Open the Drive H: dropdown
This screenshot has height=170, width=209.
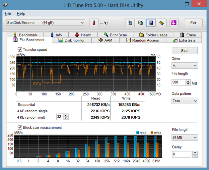pyautogui.click(x=184, y=66)
